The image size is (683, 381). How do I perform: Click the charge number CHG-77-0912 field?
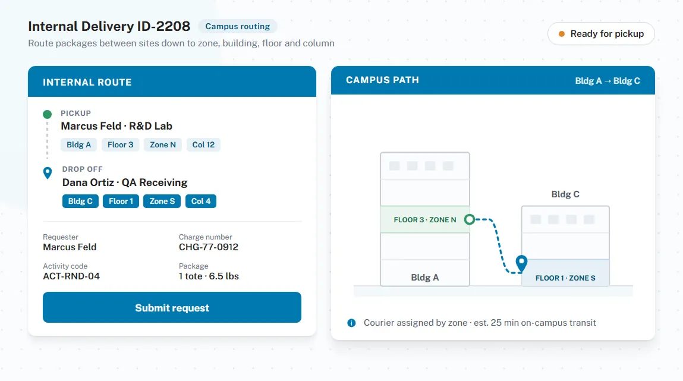209,243
